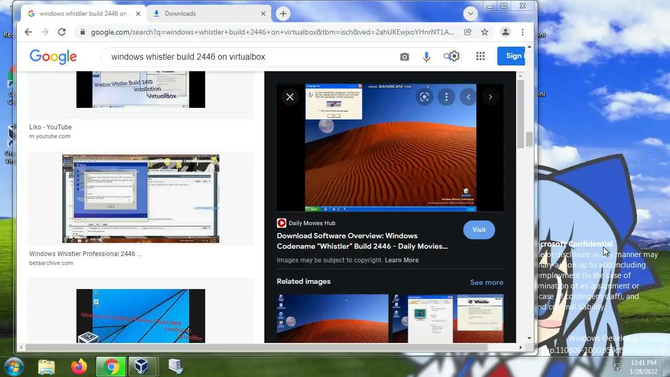Image resolution: width=670 pixels, height=377 pixels.
Task: Click the share page icon in address bar
Action: click(x=467, y=32)
